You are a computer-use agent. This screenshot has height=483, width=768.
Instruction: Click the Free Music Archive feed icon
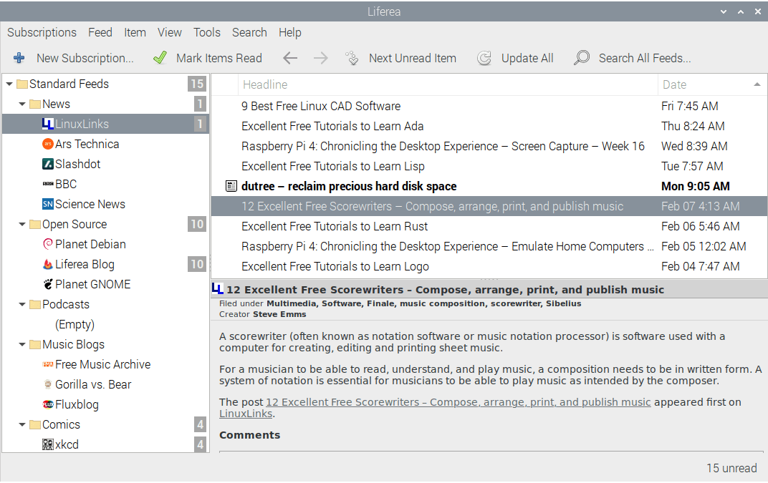[47, 364]
